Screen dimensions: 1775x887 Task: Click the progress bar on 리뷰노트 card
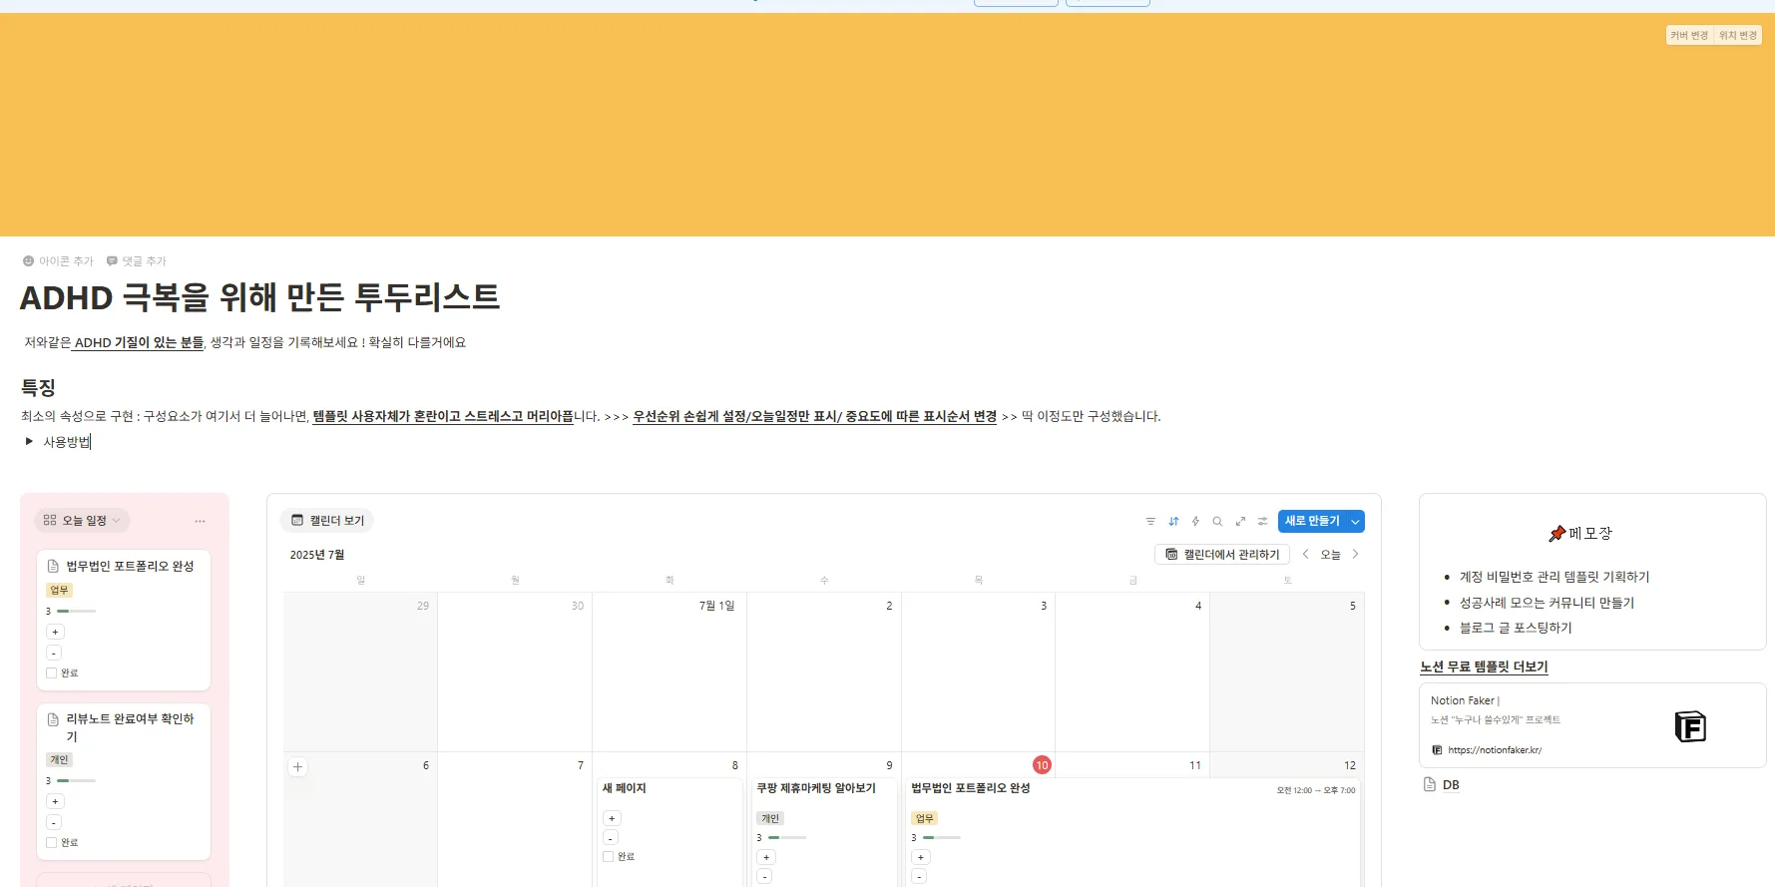(x=76, y=780)
